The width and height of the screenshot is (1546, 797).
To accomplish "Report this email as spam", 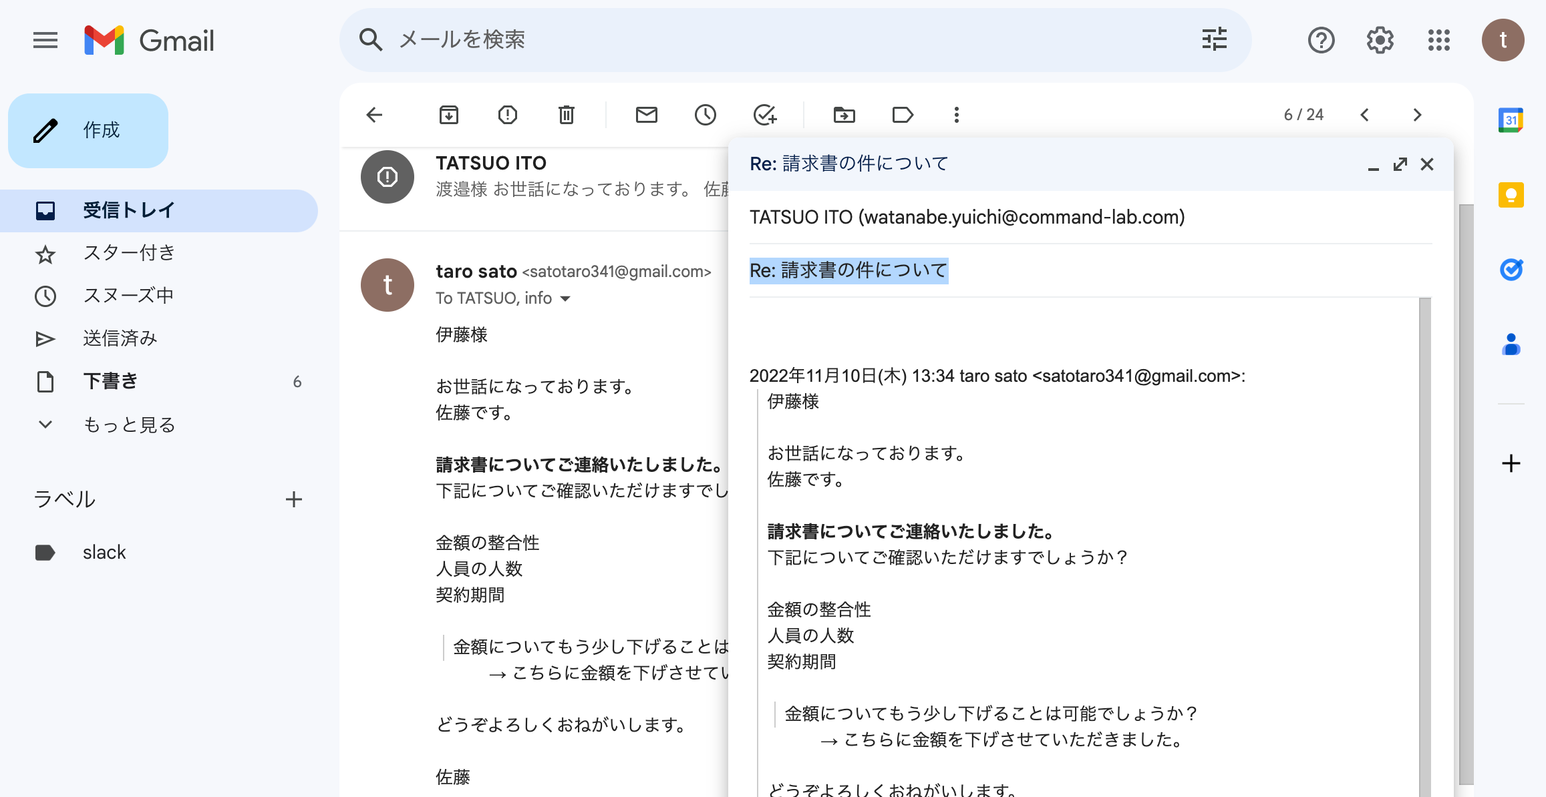I will coord(508,115).
